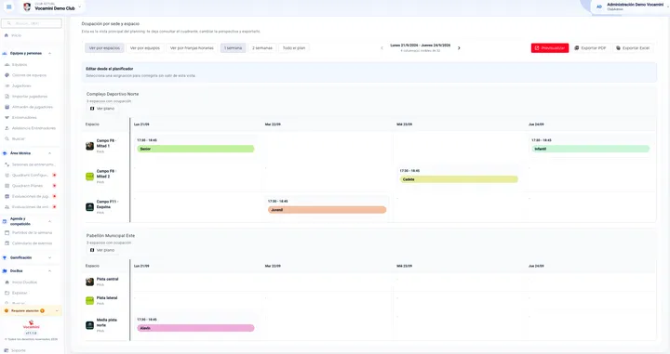This screenshot has height=354, width=670.
Task: Select 1 semana range
Action: tap(234, 48)
